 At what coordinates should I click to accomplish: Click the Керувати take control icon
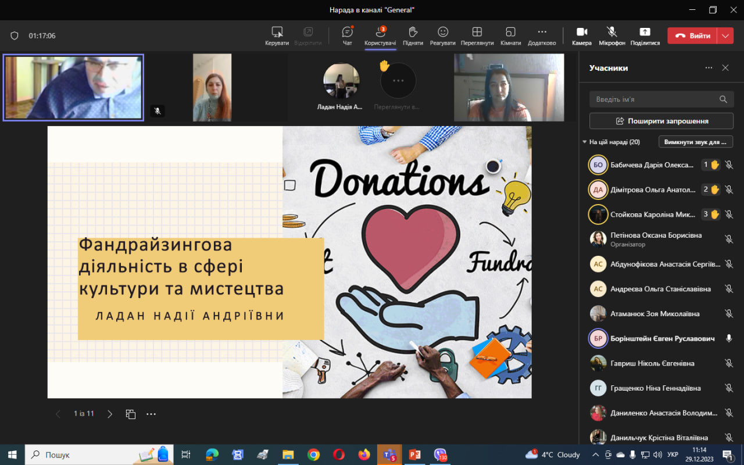coord(277,32)
